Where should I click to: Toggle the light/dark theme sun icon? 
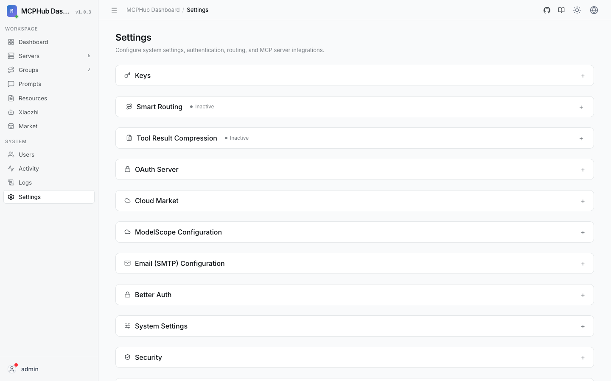coord(577,10)
